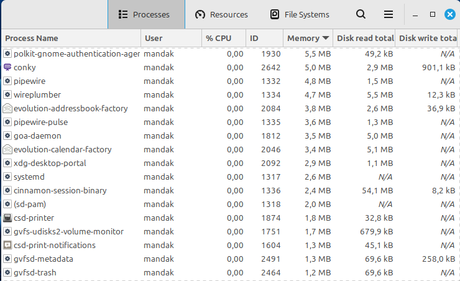Sort by % CPU column header
Screen dimensions: 460x281
pyautogui.click(x=224, y=38)
